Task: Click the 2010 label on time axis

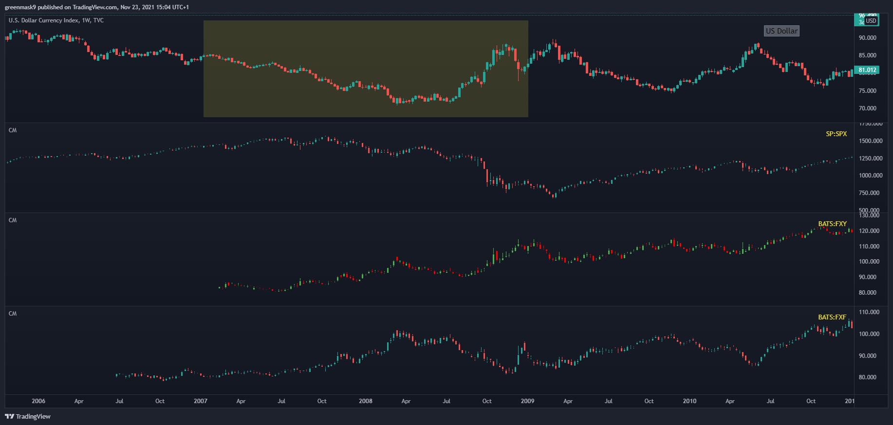Action: [689, 401]
